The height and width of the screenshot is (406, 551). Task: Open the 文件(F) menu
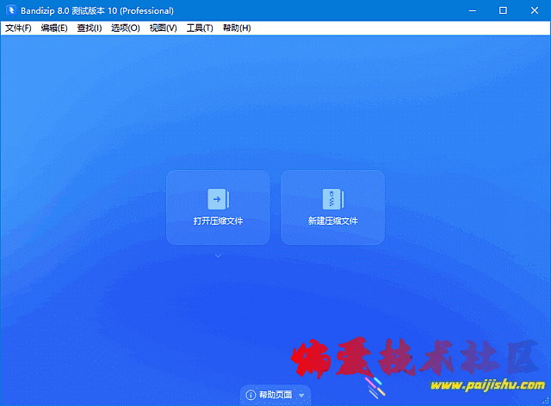[18, 28]
